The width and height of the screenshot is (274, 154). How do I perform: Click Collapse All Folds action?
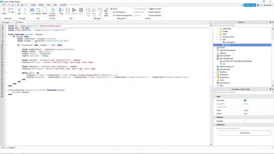[155, 15]
